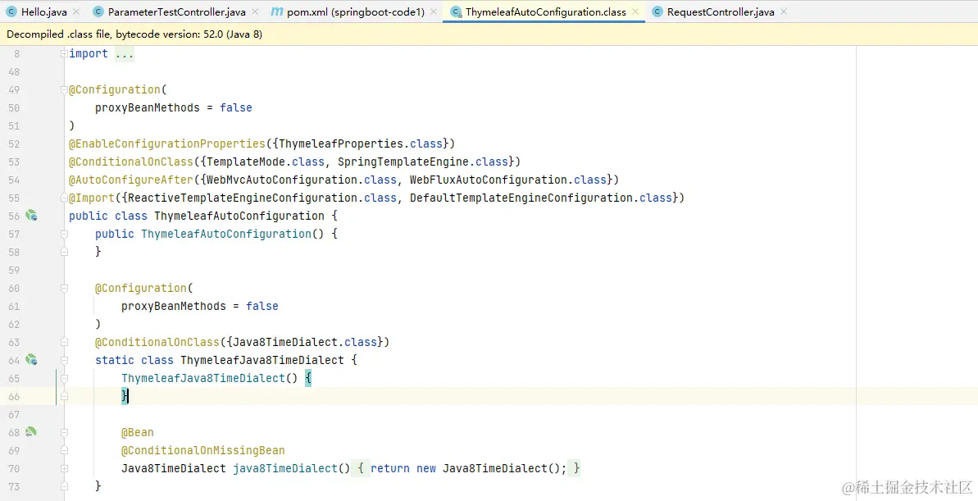This screenshot has height=501, width=978.
Task: Click 'proxyBeanMethods = false' on line 61
Action: point(199,307)
